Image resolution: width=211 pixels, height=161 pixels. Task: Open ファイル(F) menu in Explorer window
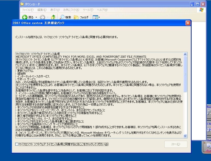tap(28, 10)
